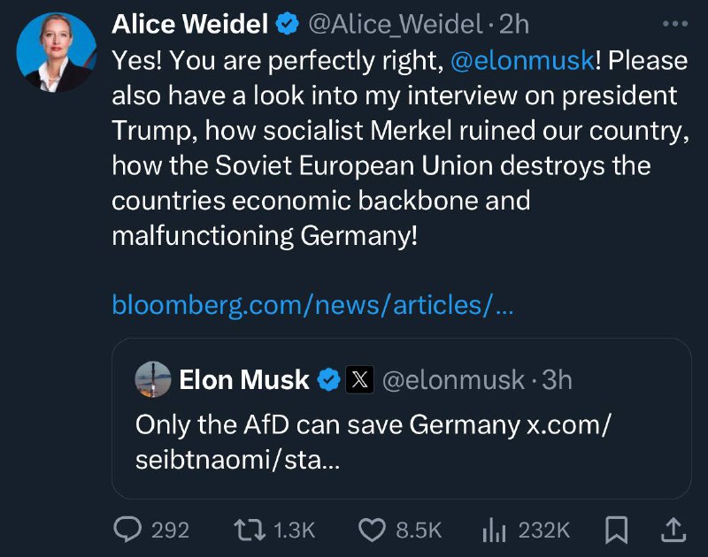Click Alice Weidel's blue verified badge

tap(287, 24)
